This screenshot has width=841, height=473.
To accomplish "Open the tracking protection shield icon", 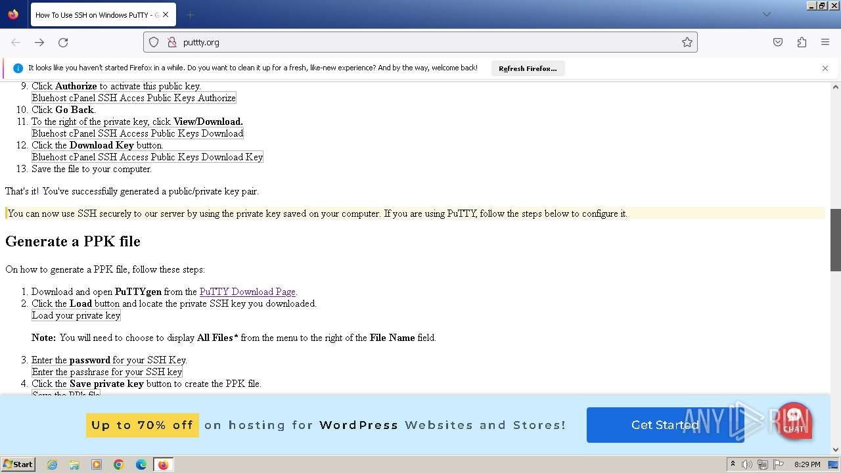I will point(154,42).
